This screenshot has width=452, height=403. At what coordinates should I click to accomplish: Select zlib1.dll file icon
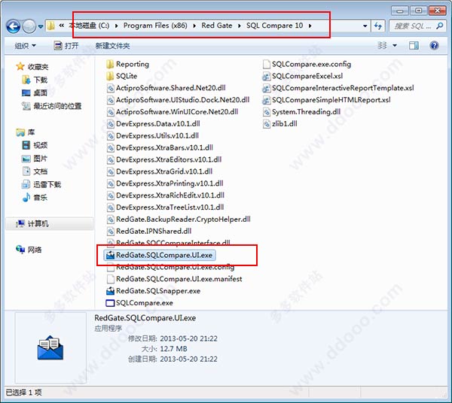(x=267, y=124)
